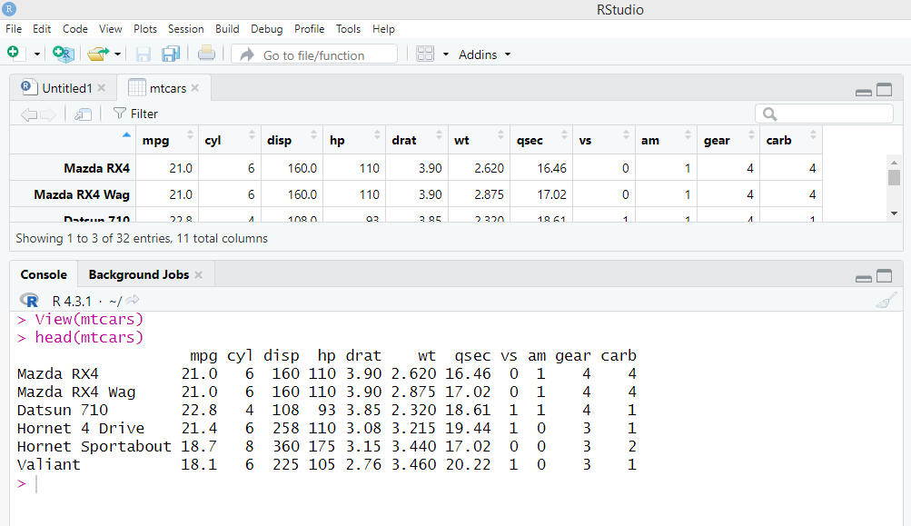Sort the table by the mpg column
Image resolution: width=911 pixels, height=526 pixels.
167,141
